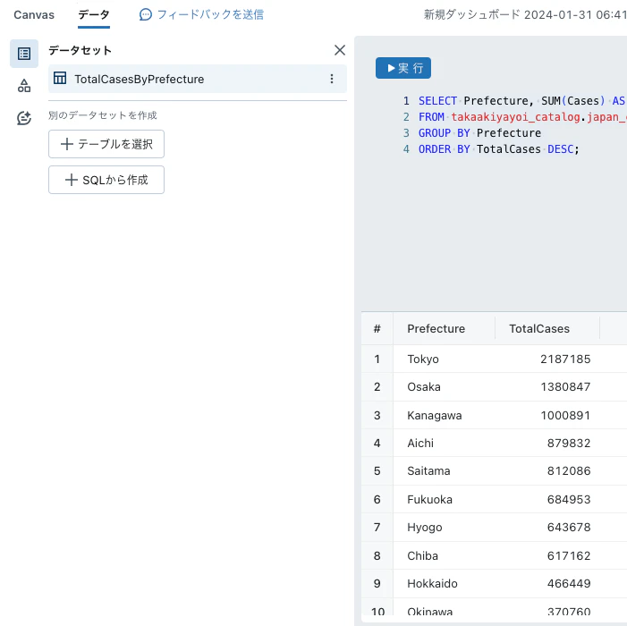Click the value 643678
This screenshot has width=627, height=626.
pos(569,528)
